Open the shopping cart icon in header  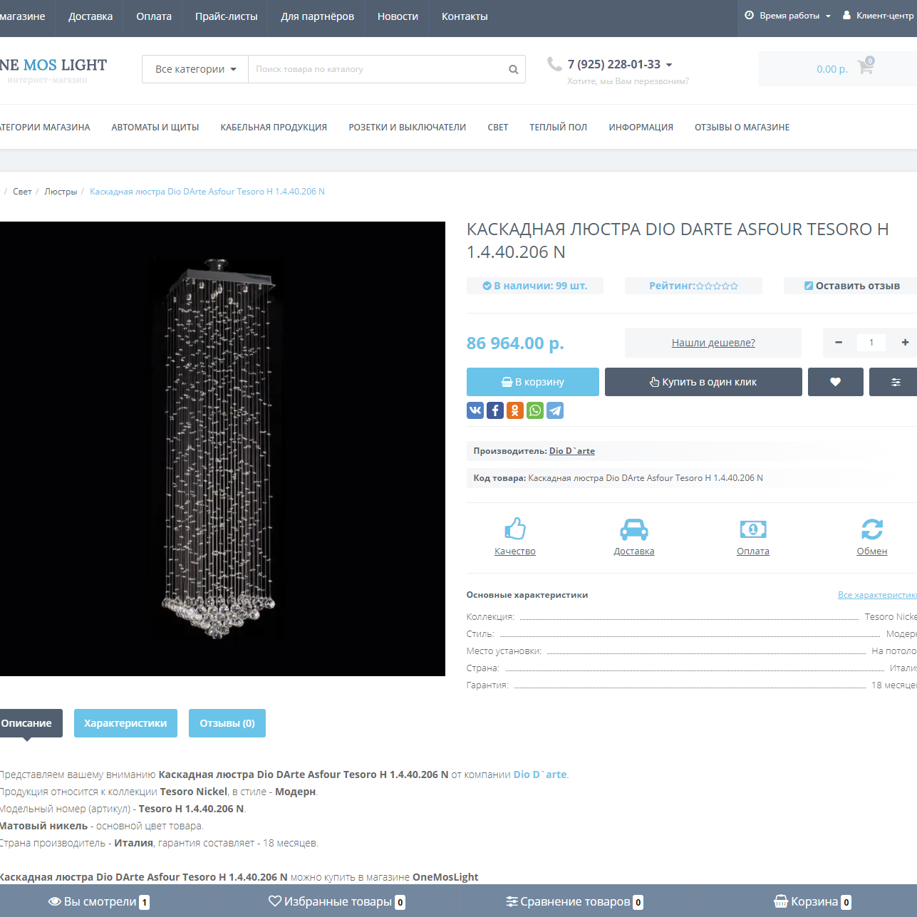pos(865,67)
